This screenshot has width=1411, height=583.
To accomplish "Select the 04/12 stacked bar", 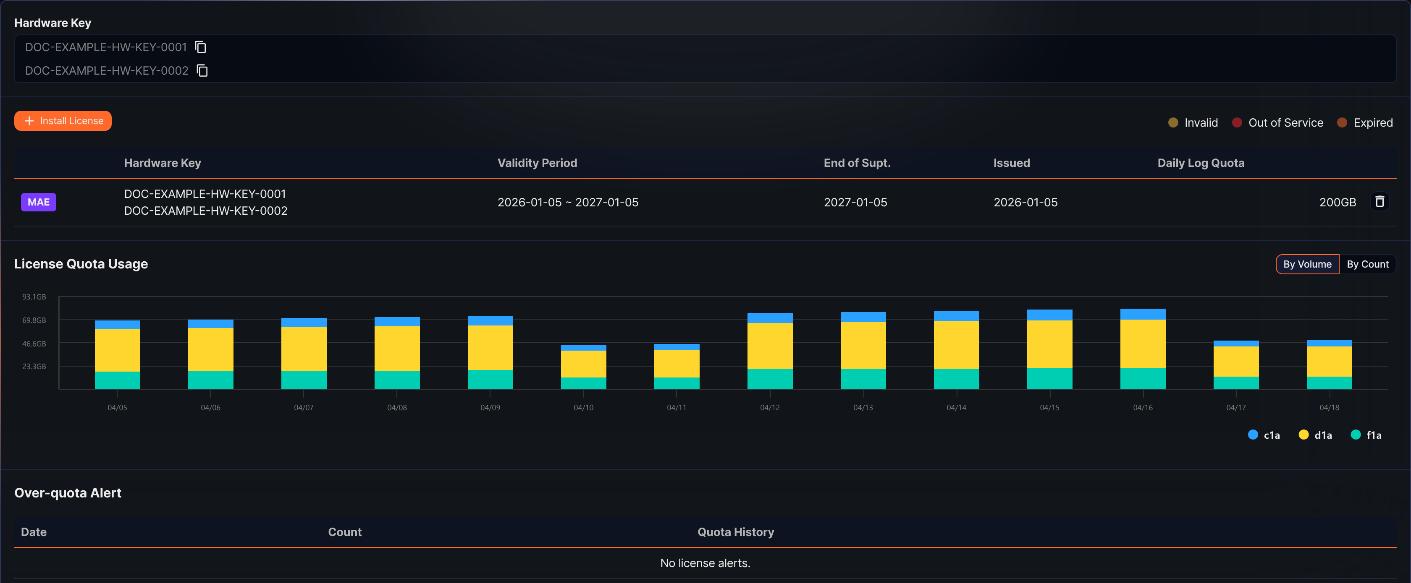I will (x=770, y=351).
